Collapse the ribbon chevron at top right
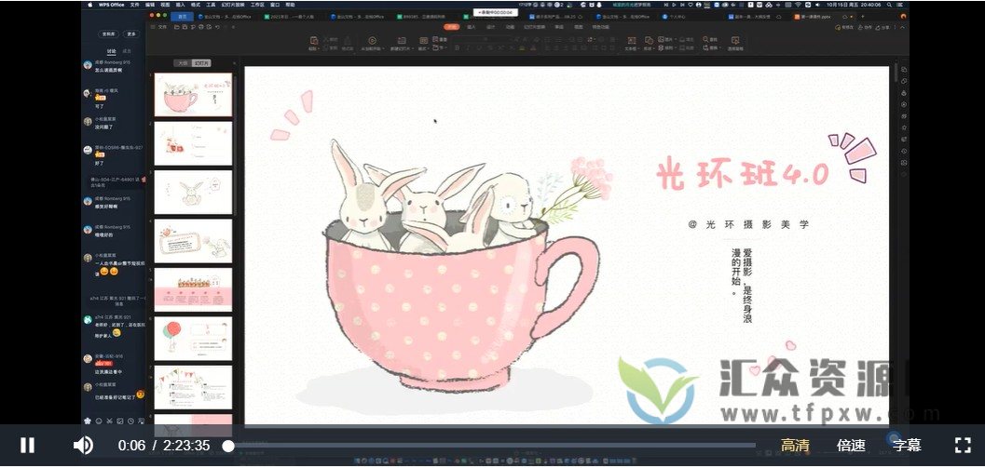 click(x=903, y=27)
